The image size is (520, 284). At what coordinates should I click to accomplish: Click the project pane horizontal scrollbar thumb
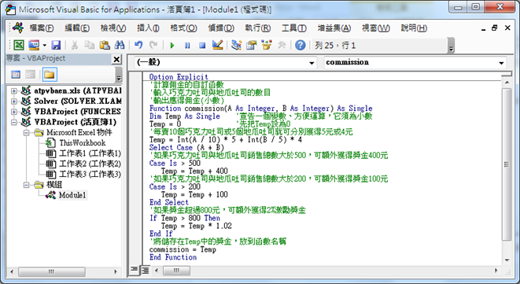click(x=52, y=271)
